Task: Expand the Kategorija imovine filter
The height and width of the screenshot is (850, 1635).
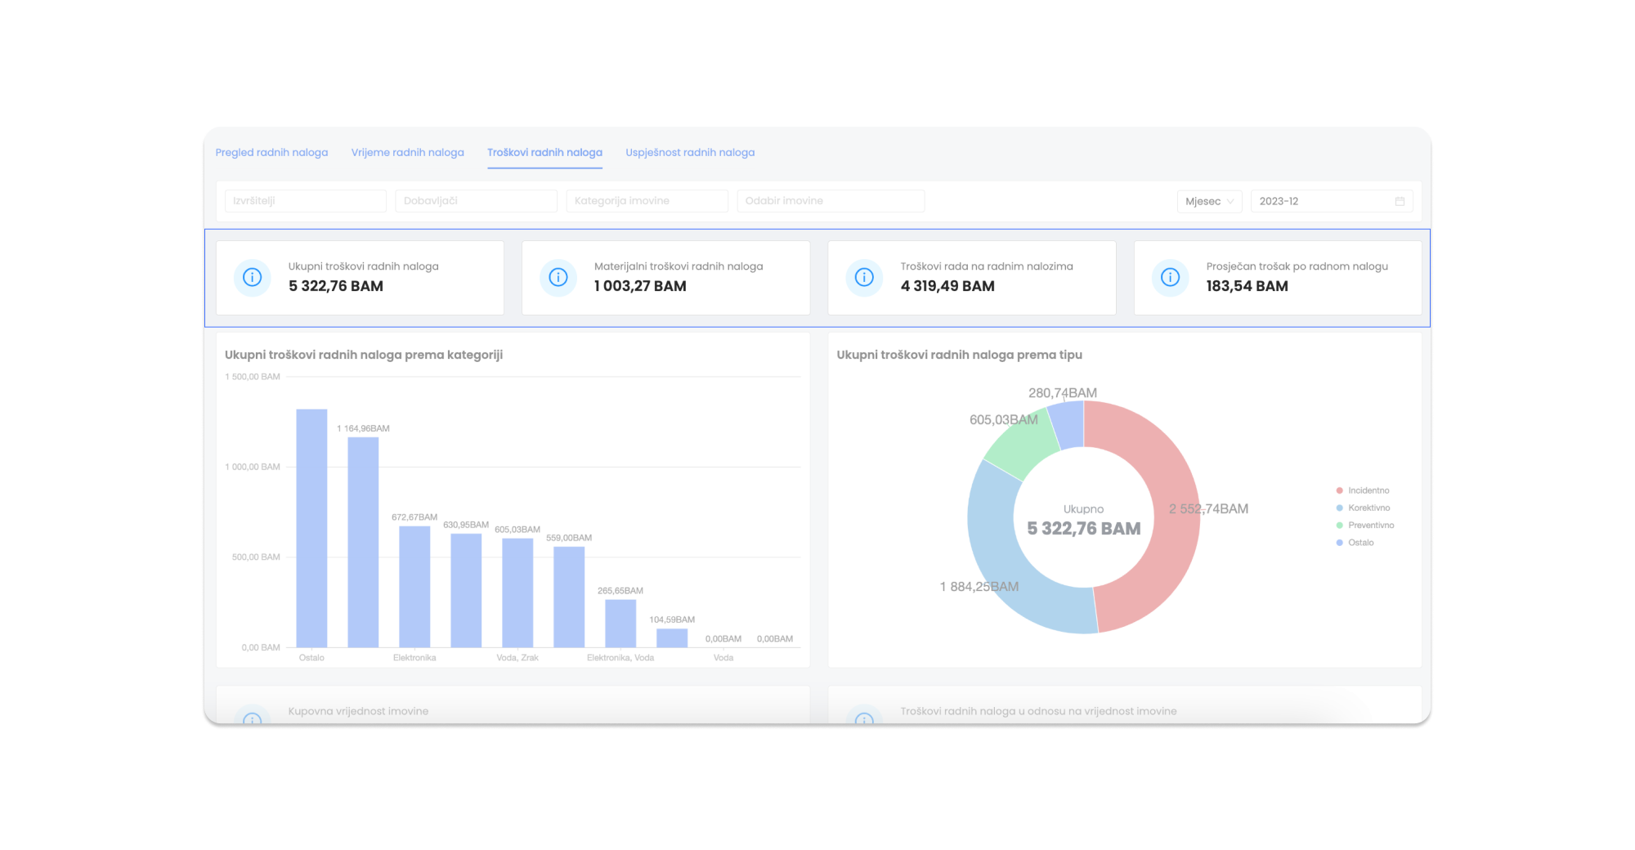Action: [x=647, y=201]
